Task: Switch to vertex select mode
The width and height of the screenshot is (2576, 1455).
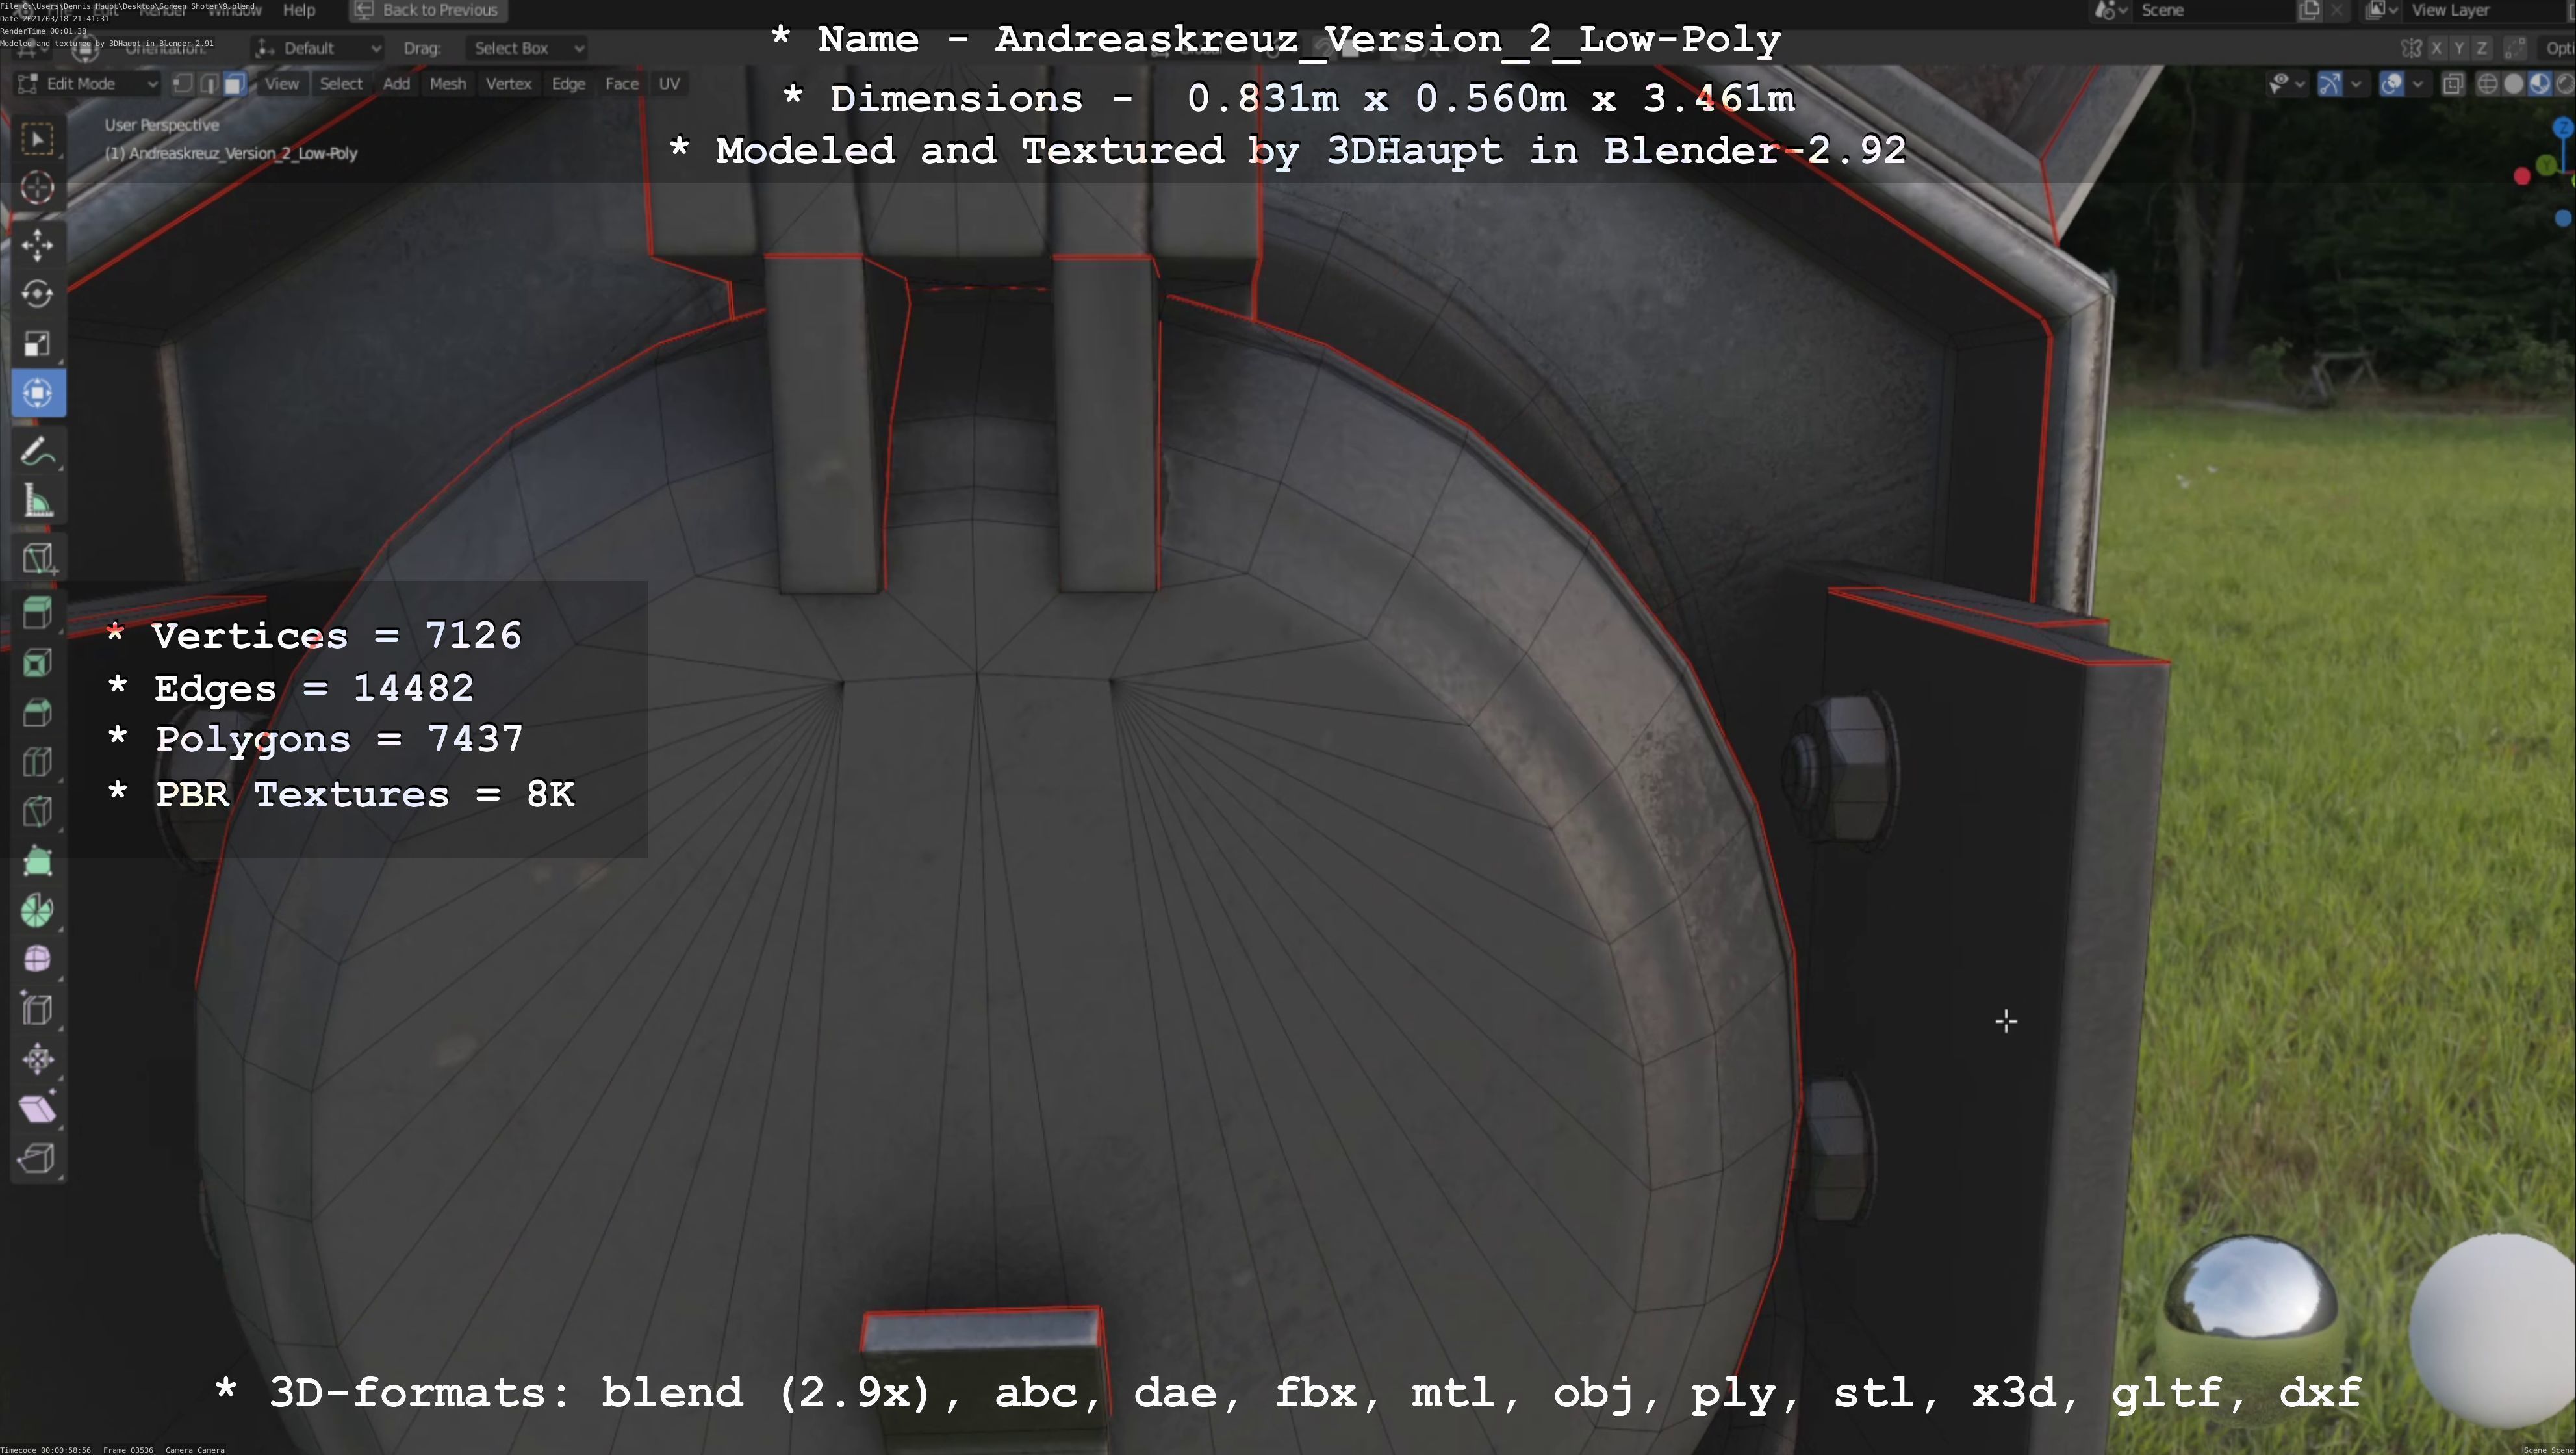Action: (183, 84)
